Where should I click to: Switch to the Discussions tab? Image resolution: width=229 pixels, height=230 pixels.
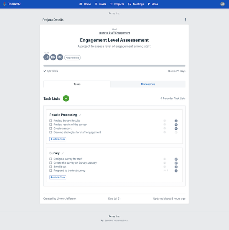(148, 84)
